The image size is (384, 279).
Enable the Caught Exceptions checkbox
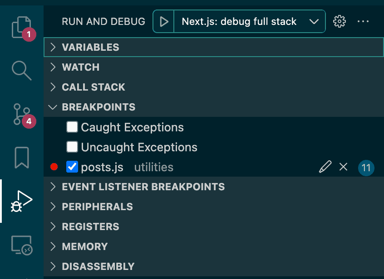(x=72, y=127)
